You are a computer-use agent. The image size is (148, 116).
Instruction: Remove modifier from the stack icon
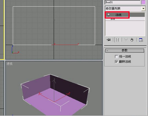[132, 40]
